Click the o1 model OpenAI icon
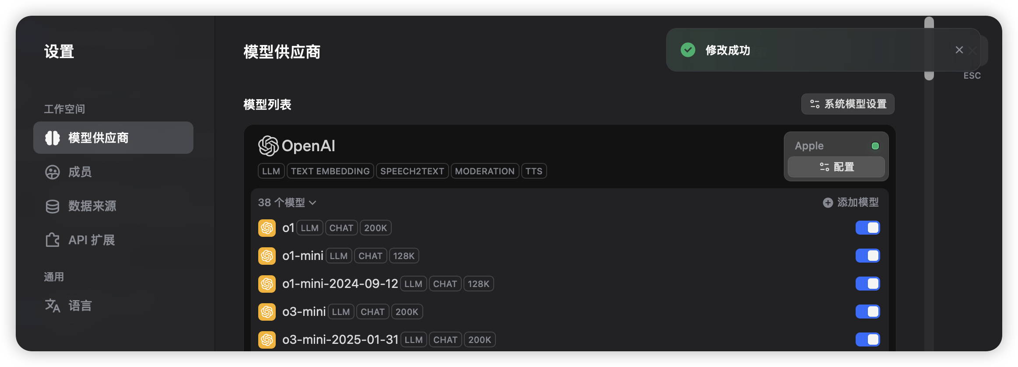The width and height of the screenshot is (1018, 367). point(267,228)
